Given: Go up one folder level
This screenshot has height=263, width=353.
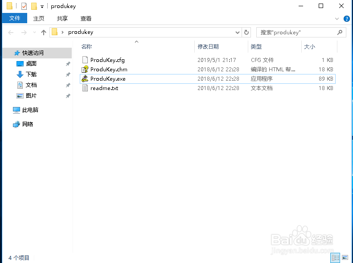Looking at the screenshot, I should [x=44, y=33].
